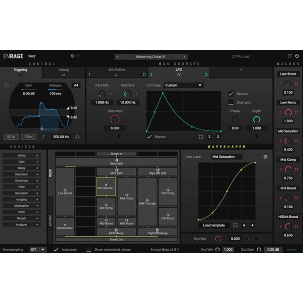Select the M/S Merge device block
This screenshot has height=303, width=303.
116,231
